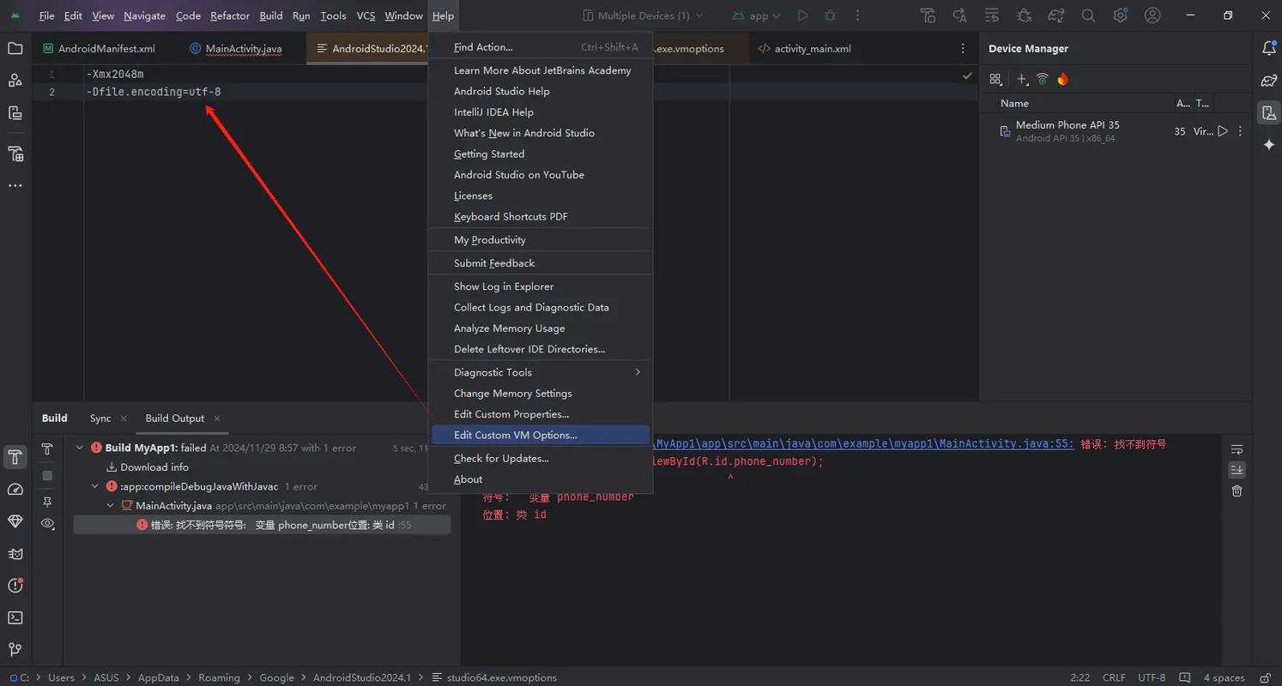Click the UTF-8 encoding indicator
The width and height of the screenshot is (1282, 686).
pos(1151,677)
